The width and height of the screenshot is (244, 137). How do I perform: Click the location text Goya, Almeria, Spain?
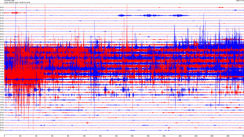tap(11, 3)
